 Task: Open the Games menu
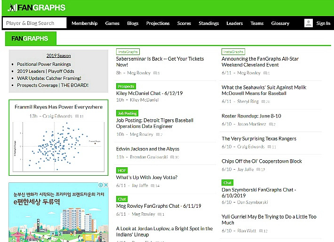pyautogui.click(x=112, y=23)
